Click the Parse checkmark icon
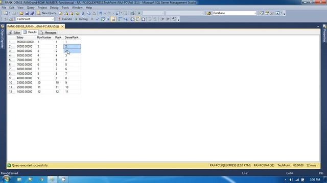This screenshot has height=183, width=327. (x=97, y=19)
